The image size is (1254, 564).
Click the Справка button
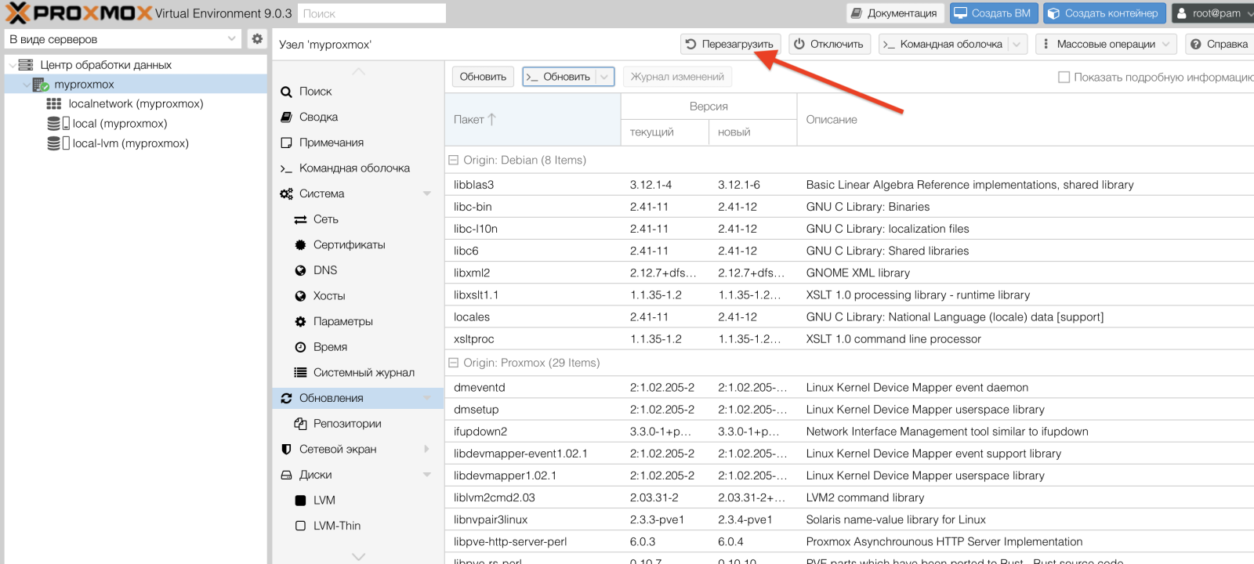tap(1220, 45)
